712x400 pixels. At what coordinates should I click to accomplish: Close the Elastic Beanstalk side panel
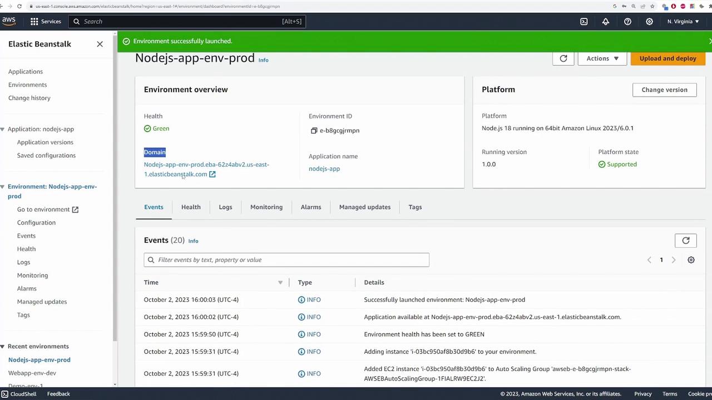tap(100, 44)
